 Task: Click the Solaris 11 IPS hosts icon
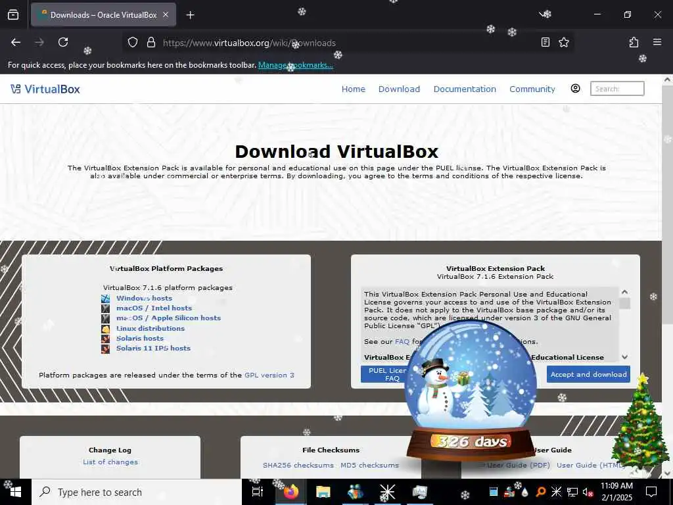point(106,349)
